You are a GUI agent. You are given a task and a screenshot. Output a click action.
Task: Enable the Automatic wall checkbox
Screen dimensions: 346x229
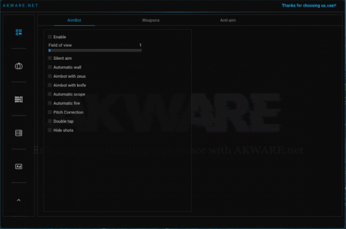[50, 67]
